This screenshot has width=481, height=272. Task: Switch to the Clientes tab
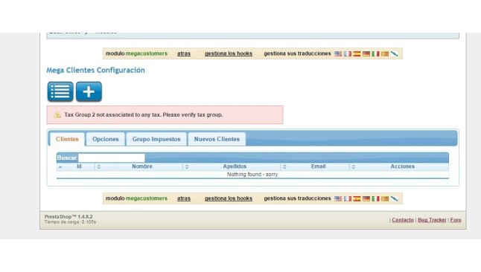coord(67,139)
